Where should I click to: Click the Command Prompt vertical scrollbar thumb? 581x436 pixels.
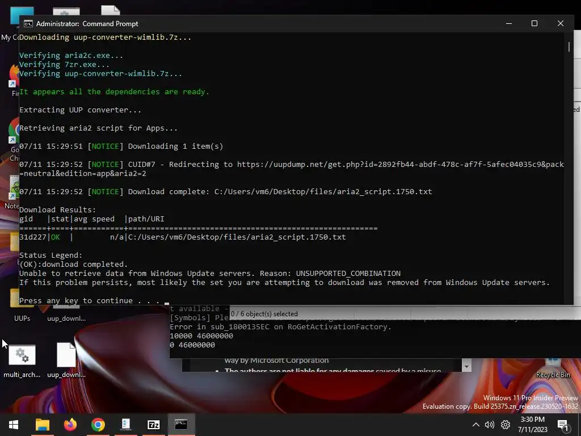[569, 47]
